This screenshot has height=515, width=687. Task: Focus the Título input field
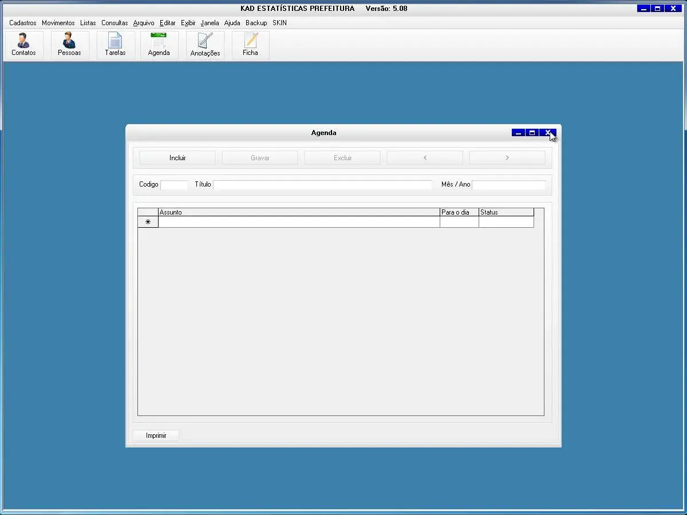tap(323, 185)
